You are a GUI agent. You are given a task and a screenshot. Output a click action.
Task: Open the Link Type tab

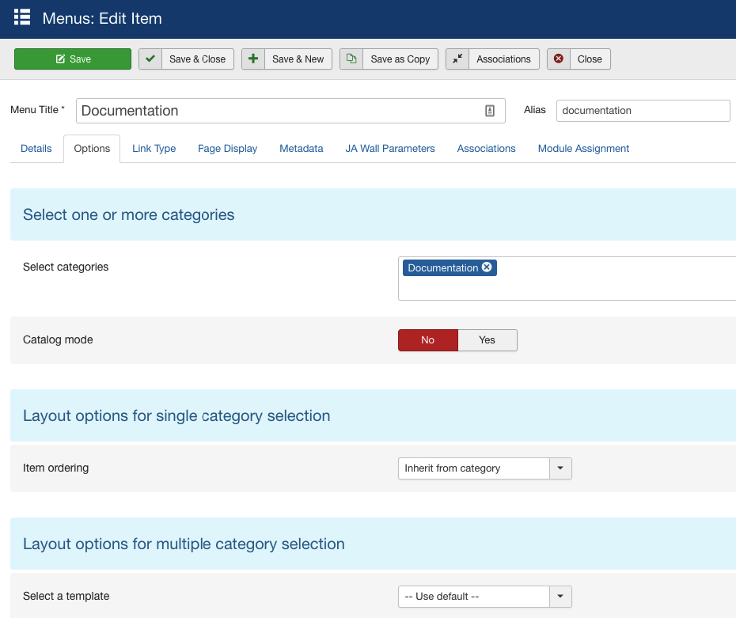pyautogui.click(x=154, y=149)
